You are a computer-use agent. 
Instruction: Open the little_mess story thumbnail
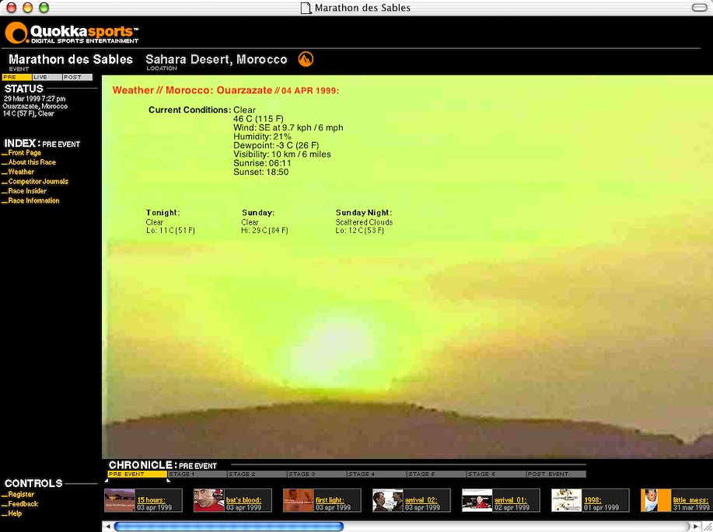(x=656, y=500)
